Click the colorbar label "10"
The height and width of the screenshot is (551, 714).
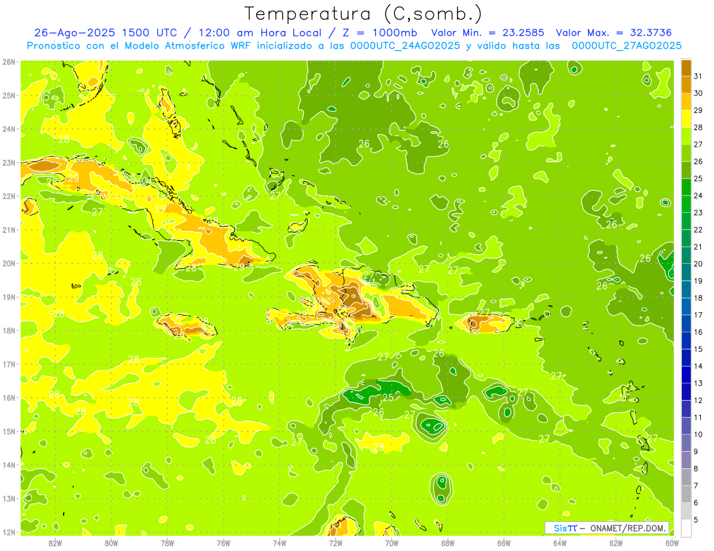pyautogui.click(x=698, y=434)
